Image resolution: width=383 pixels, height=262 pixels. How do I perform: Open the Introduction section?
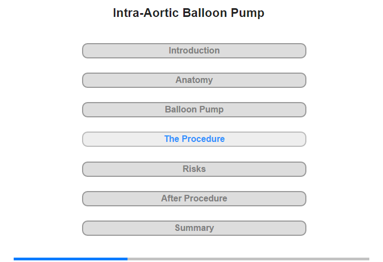click(194, 51)
